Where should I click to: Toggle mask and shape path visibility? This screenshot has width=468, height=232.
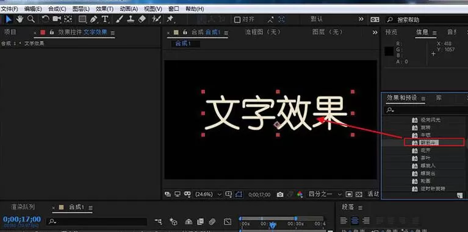click(238, 194)
